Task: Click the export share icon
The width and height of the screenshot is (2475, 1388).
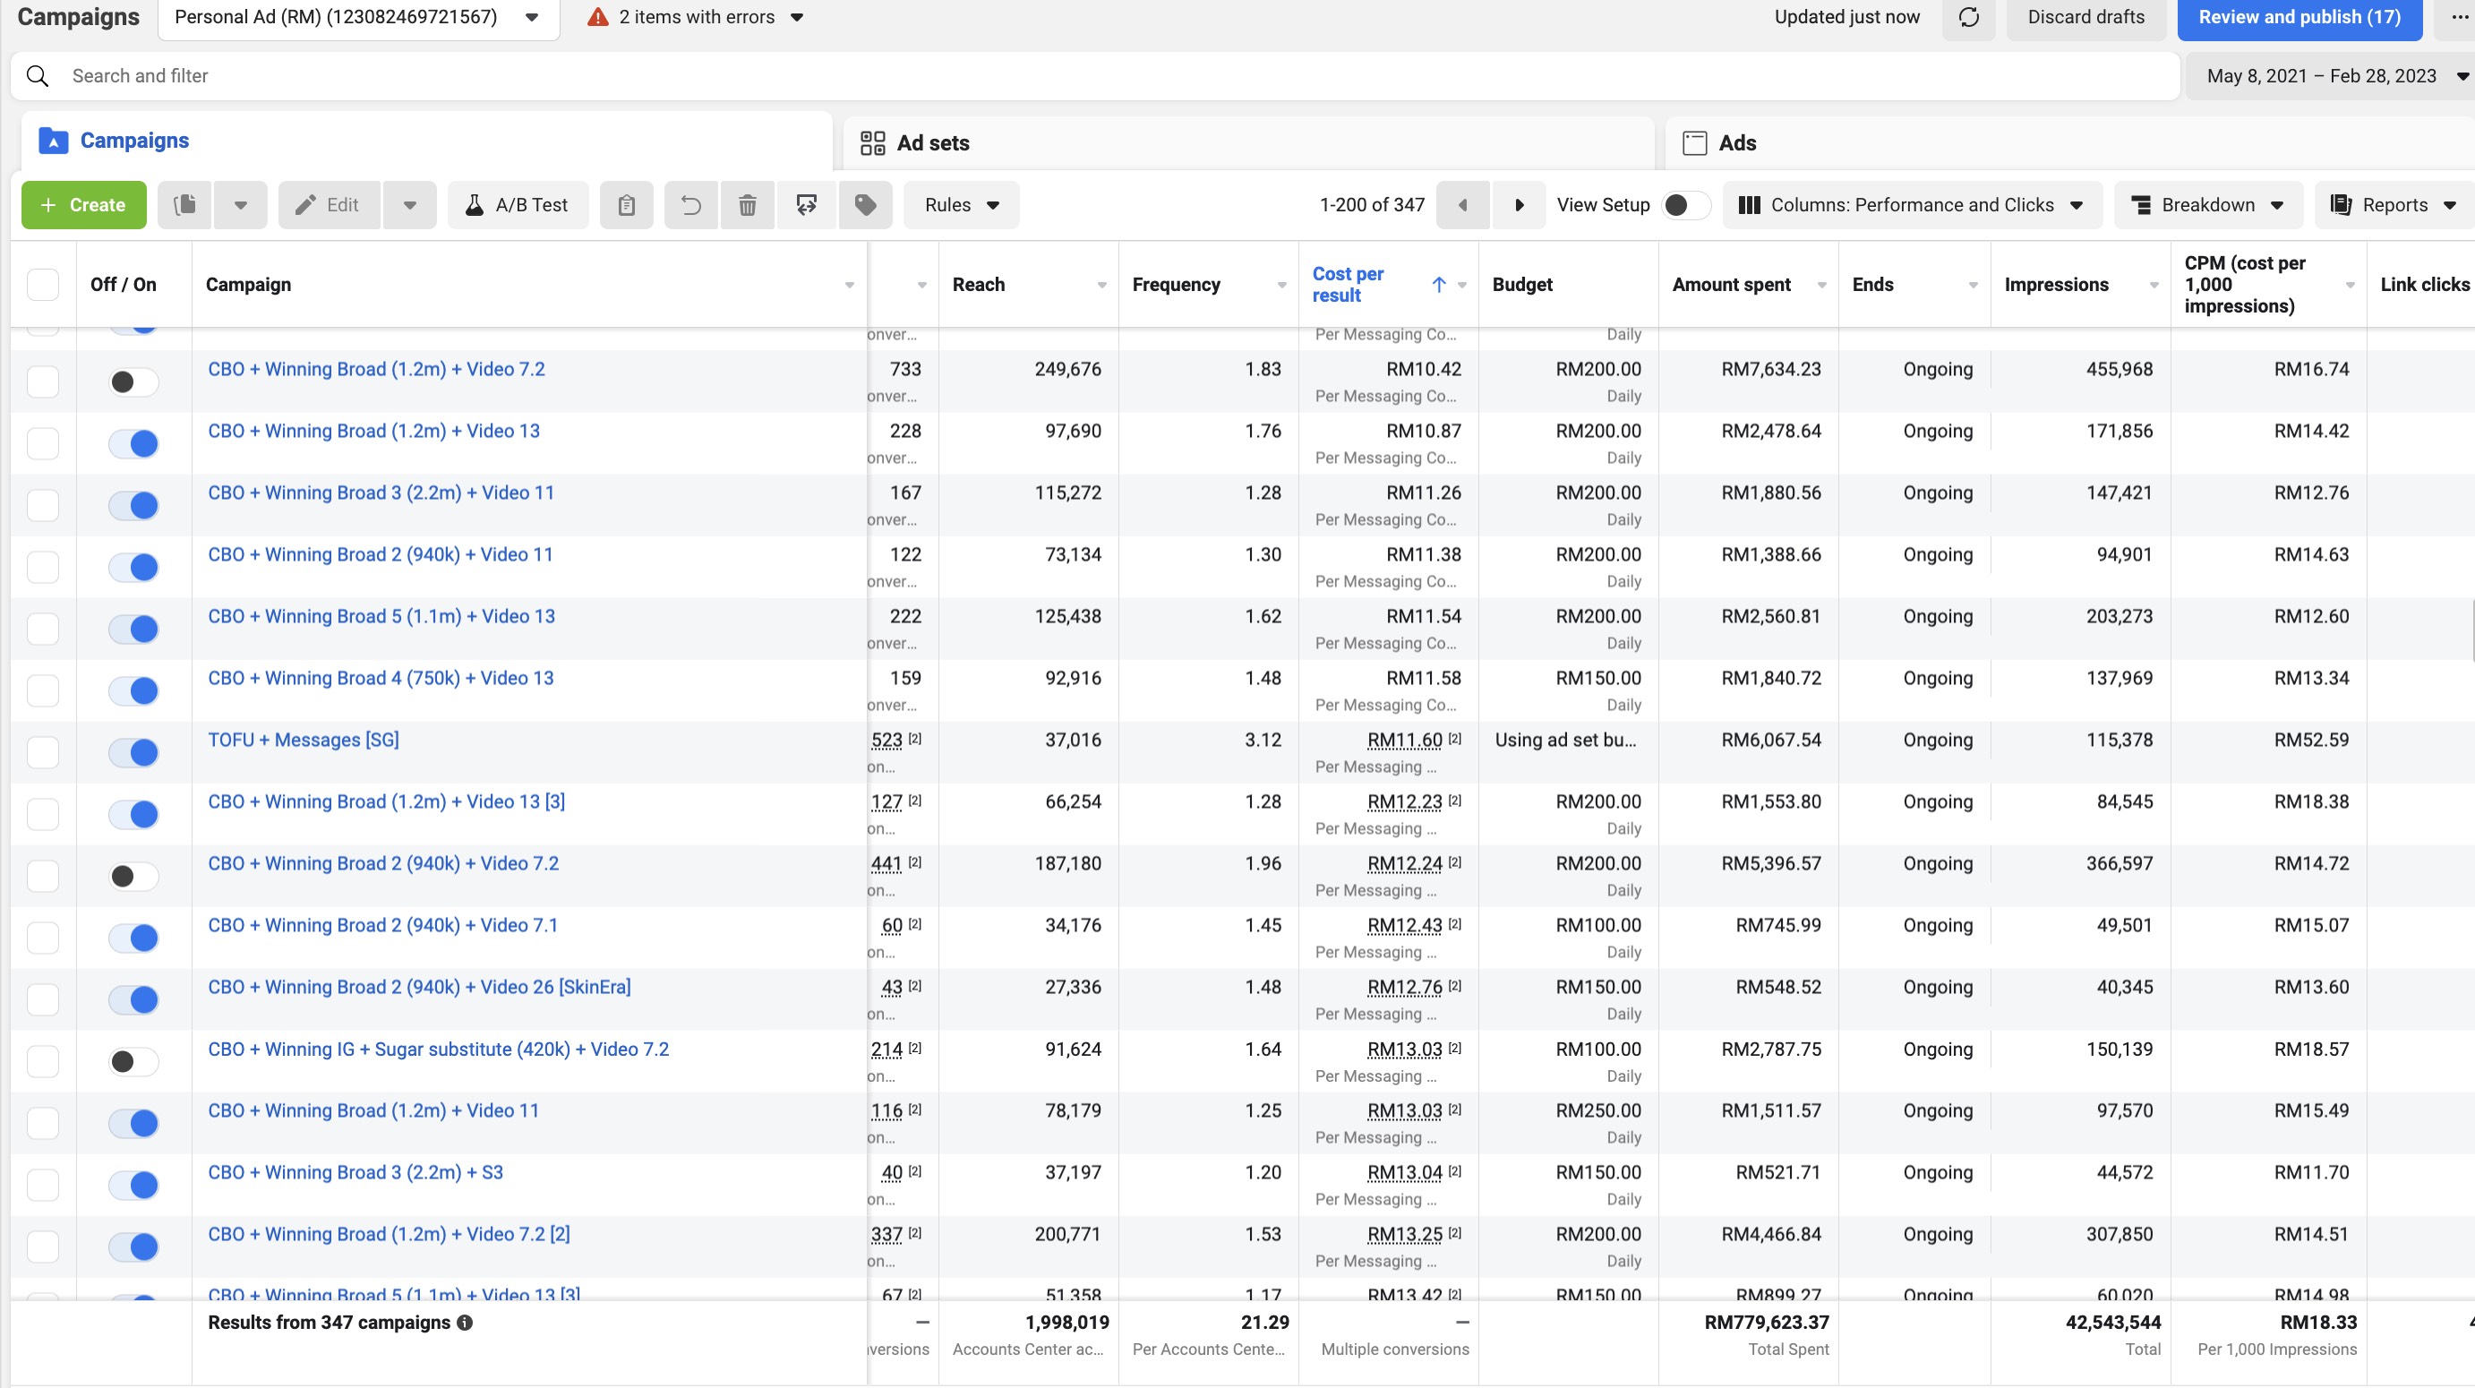Action: pyautogui.click(x=806, y=204)
